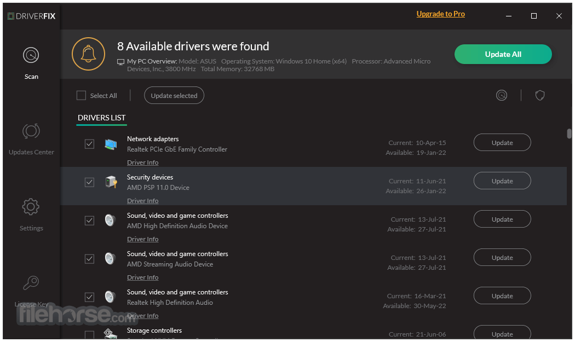Update the Storage controllers driver
This screenshot has height=342, width=575.
(502, 333)
